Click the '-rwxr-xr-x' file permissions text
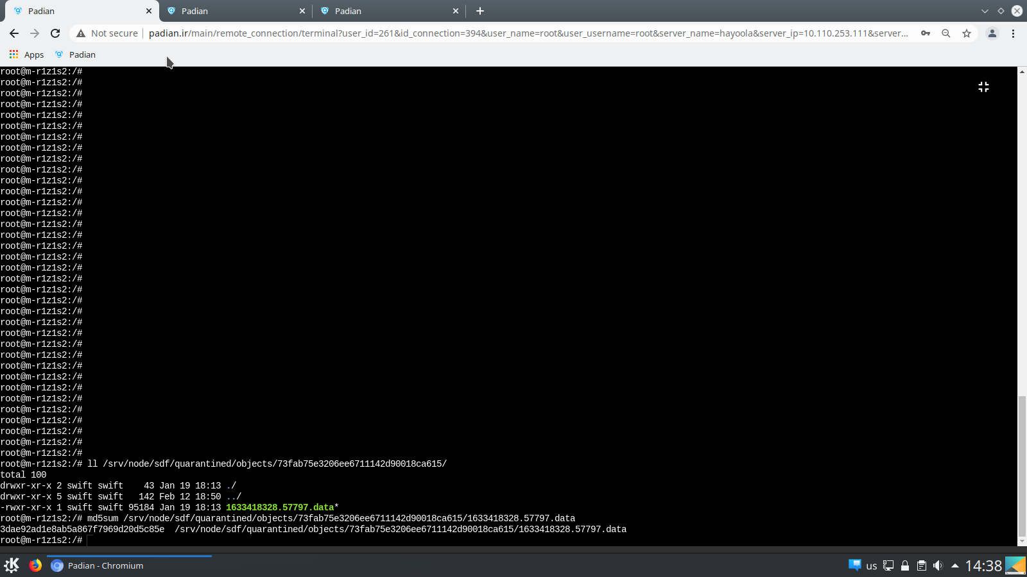This screenshot has width=1027, height=577. tap(26, 508)
